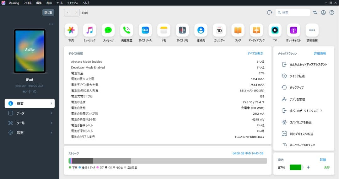Click the storage usage bar
This screenshot has height=179, width=339.
168,161
